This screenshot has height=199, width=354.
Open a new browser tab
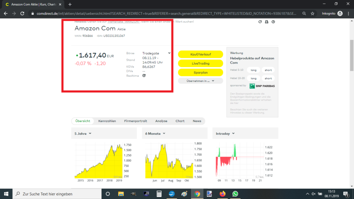[x=70, y=4]
